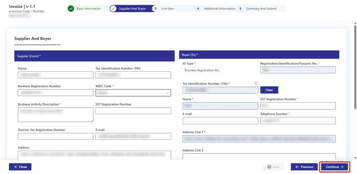Click the Supplier And Buyer page heading
Viewport: 357px width, 174px height.
click(33, 38)
